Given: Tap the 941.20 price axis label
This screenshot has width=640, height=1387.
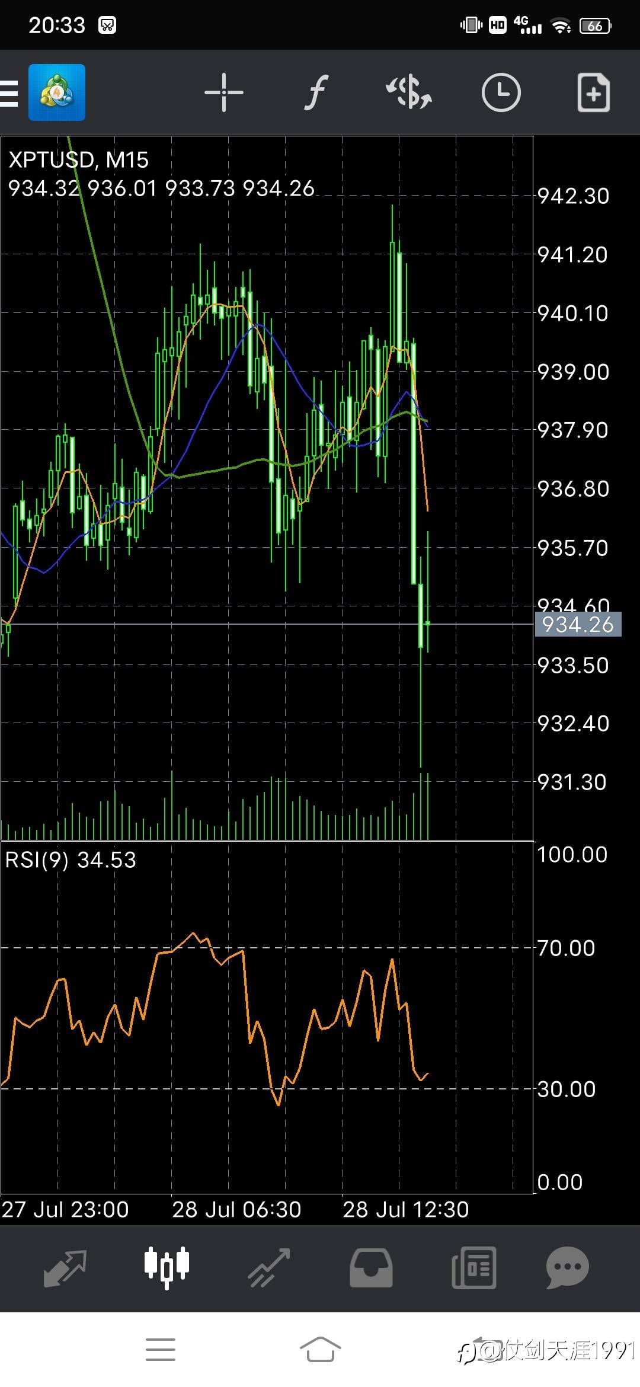Looking at the screenshot, I should click(x=573, y=255).
